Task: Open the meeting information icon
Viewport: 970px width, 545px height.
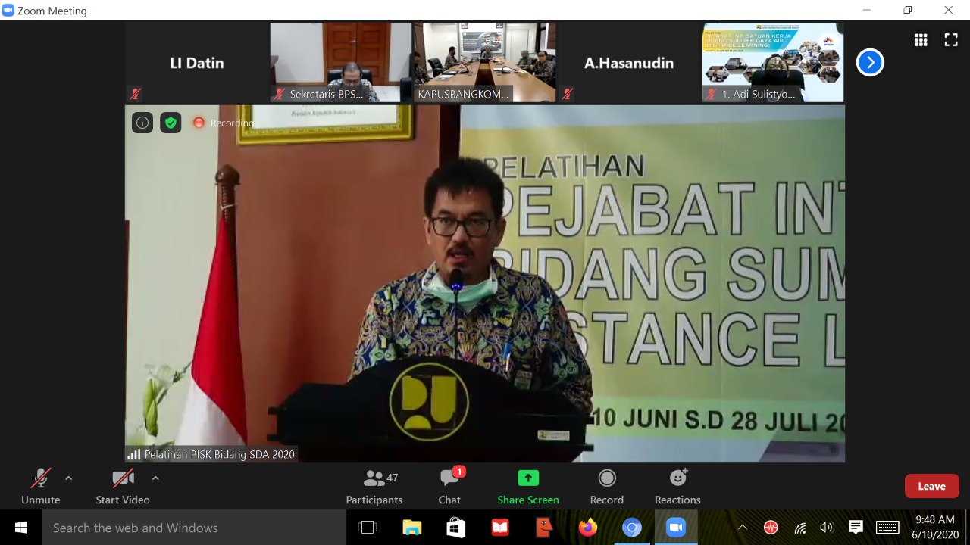Action: pos(142,123)
